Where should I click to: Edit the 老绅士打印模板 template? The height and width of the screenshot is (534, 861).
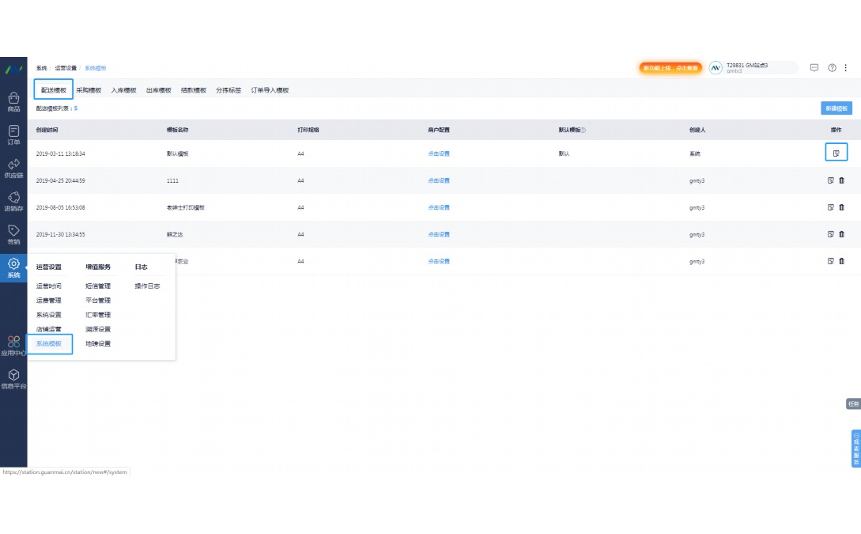pos(831,207)
